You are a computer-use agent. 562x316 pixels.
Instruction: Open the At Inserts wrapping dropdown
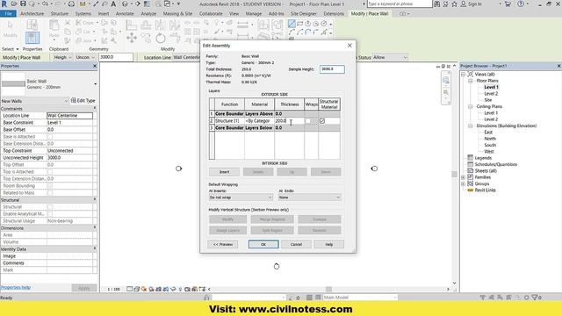pyautogui.click(x=241, y=197)
